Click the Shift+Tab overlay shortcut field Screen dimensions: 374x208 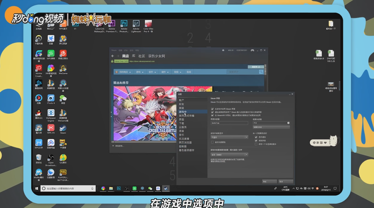coord(229,123)
